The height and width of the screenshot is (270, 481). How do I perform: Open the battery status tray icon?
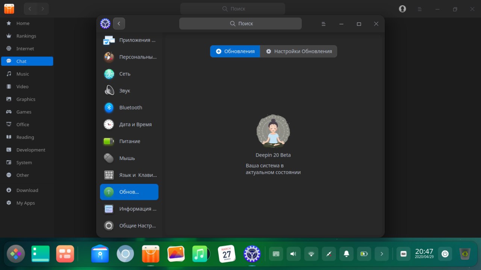364,254
